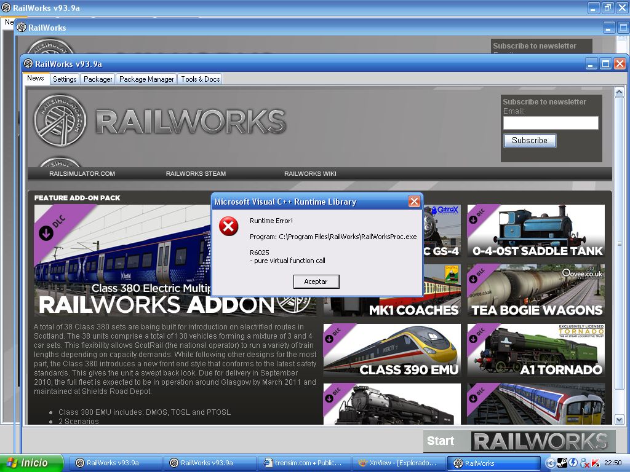The width and height of the screenshot is (630, 472).
Task: Open the RAILWORKS WIKI link
Action: tap(310, 174)
